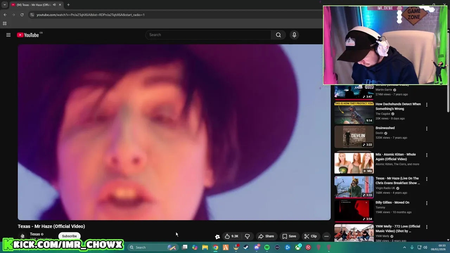Open options for Atomic Kitten mix

[x=427, y=155]
